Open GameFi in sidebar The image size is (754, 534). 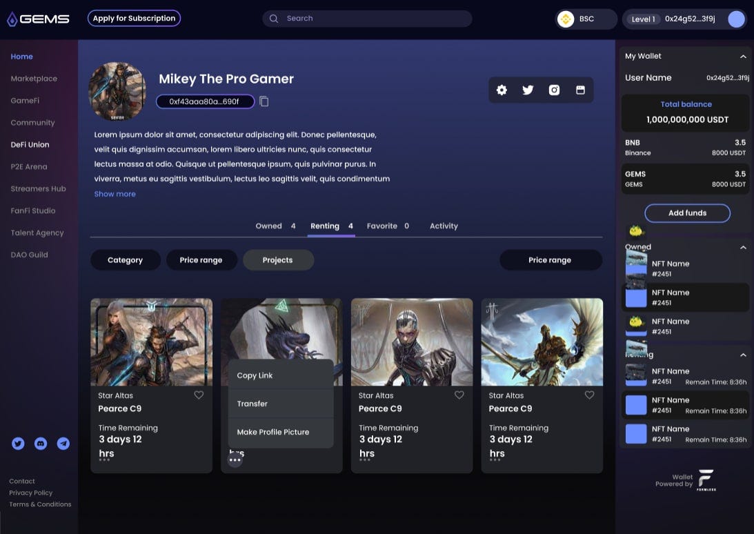tap(25, 101)
